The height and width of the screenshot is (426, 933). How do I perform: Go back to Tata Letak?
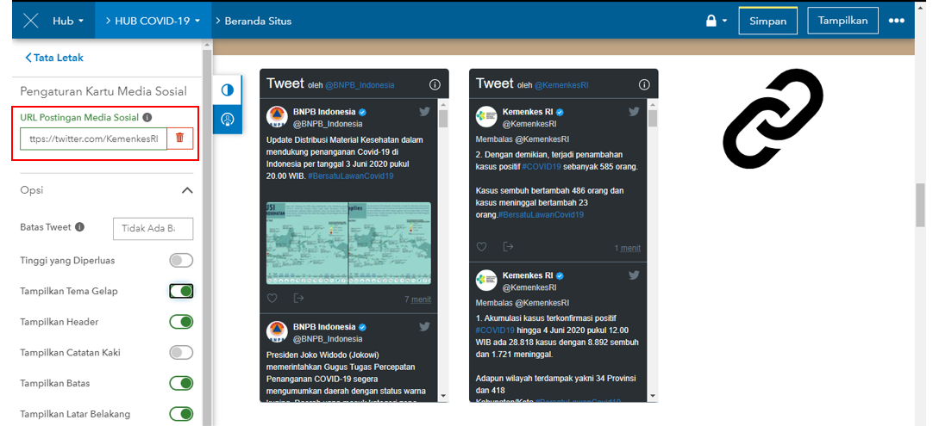54,58
